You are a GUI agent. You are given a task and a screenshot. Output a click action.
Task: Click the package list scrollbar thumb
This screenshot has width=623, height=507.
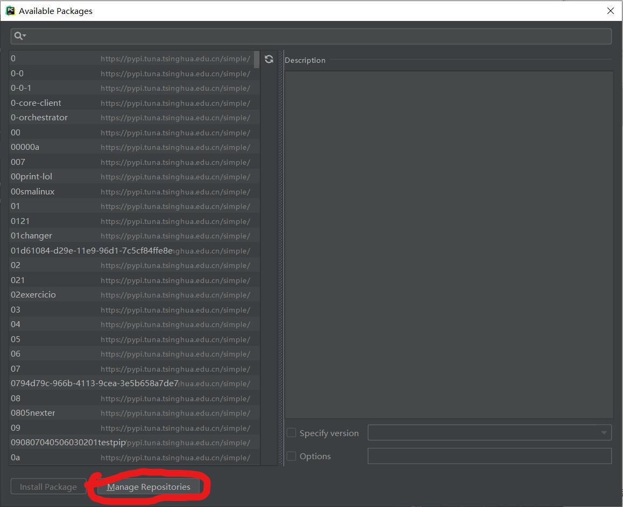(257, 60)
